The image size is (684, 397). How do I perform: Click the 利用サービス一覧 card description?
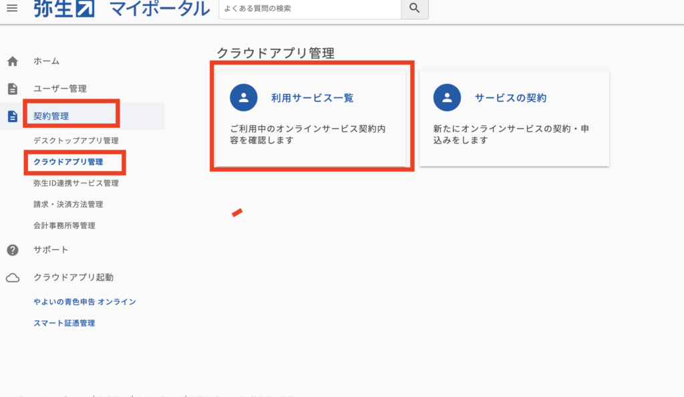pyautogui.click(x=307, y=135)
